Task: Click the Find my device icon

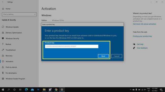Action: (x=3, y=67)
